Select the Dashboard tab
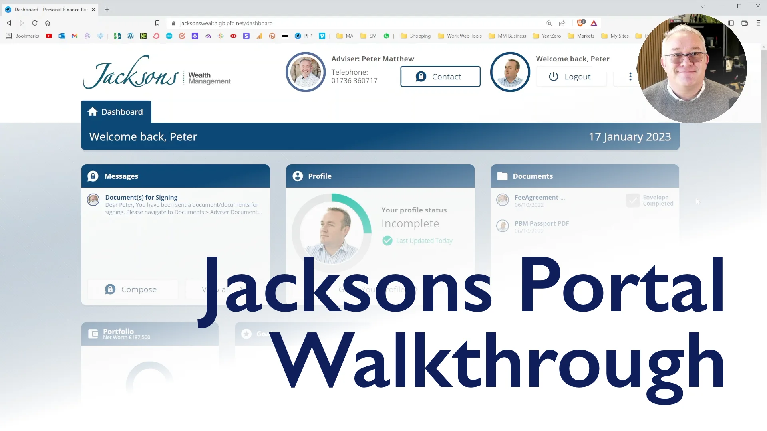Screen dimensions: 767x431 click(x=116, y=112)
